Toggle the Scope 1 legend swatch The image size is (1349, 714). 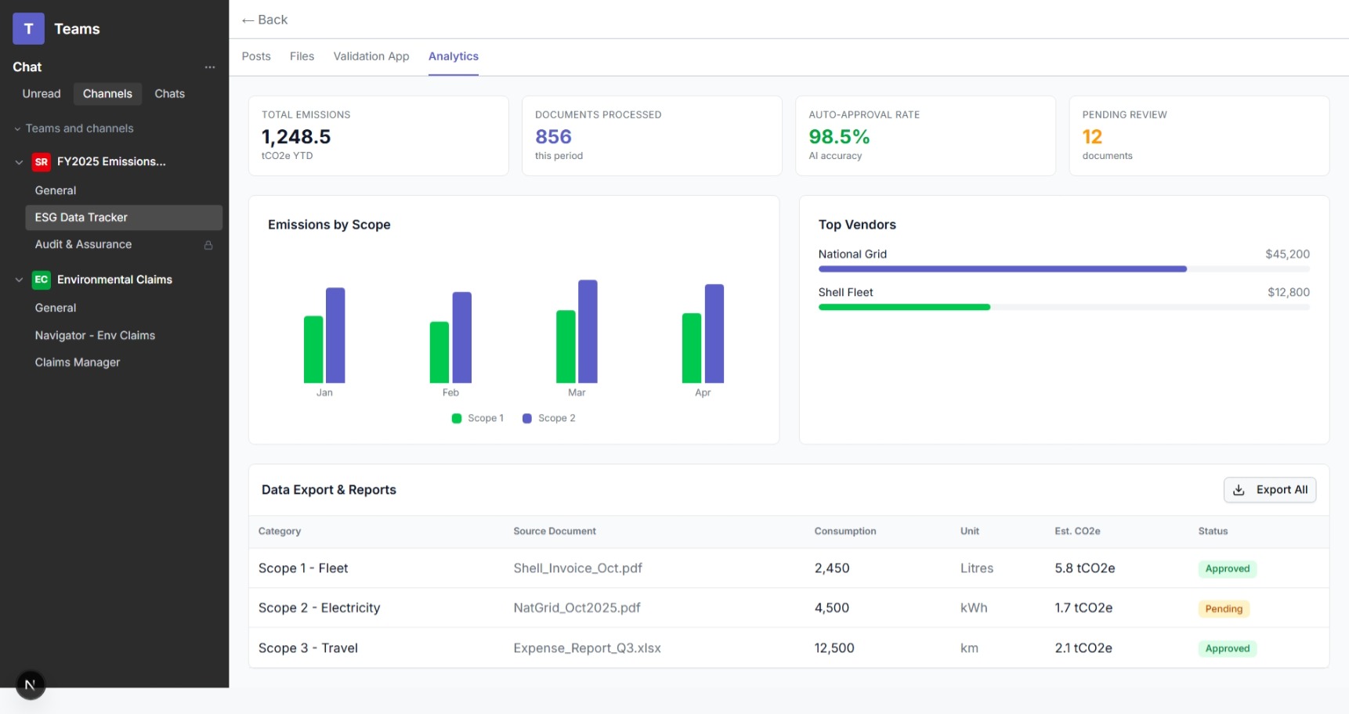pos(456,418)
